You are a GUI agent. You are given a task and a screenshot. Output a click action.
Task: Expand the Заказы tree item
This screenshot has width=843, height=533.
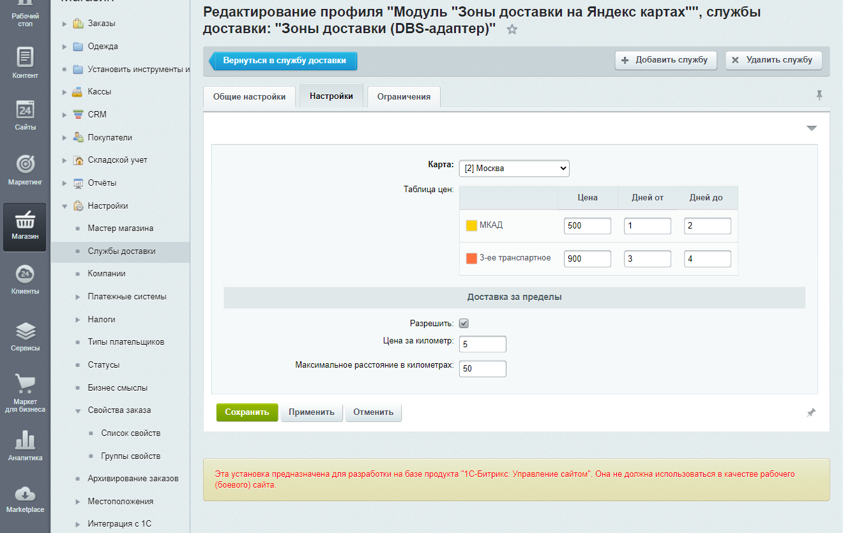point(65,24)
